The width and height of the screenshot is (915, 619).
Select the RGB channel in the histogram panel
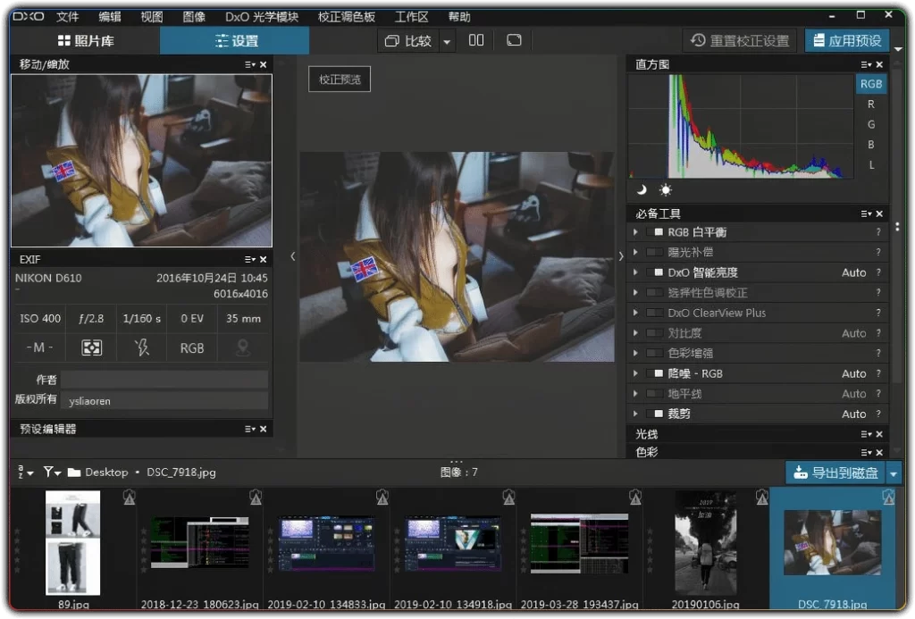(870, 83)
